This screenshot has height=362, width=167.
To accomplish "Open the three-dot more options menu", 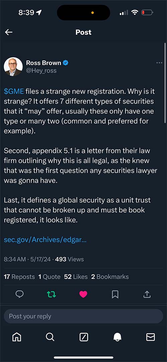I will [159, 63].
